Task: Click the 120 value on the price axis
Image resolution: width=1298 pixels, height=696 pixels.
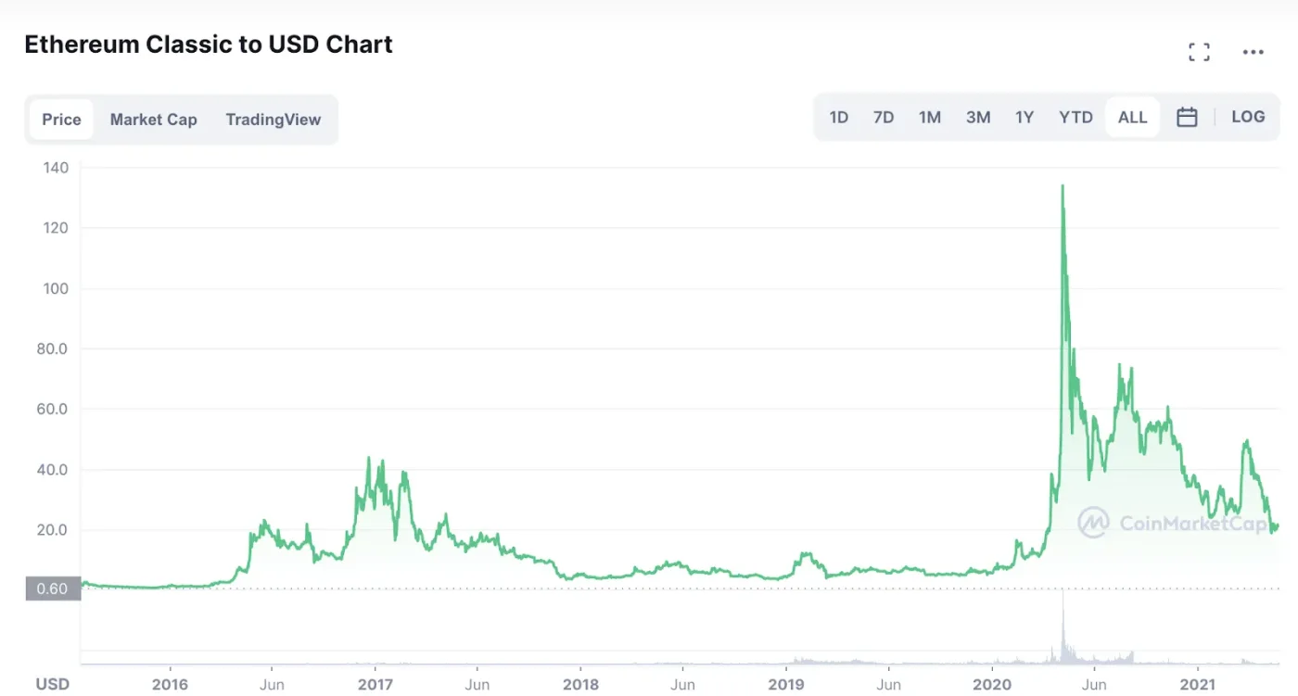Action: coord(56,228)
